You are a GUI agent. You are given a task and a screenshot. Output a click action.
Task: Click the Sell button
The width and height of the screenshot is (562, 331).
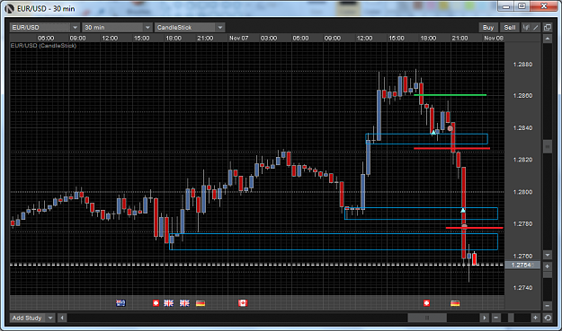click(509, 28)
